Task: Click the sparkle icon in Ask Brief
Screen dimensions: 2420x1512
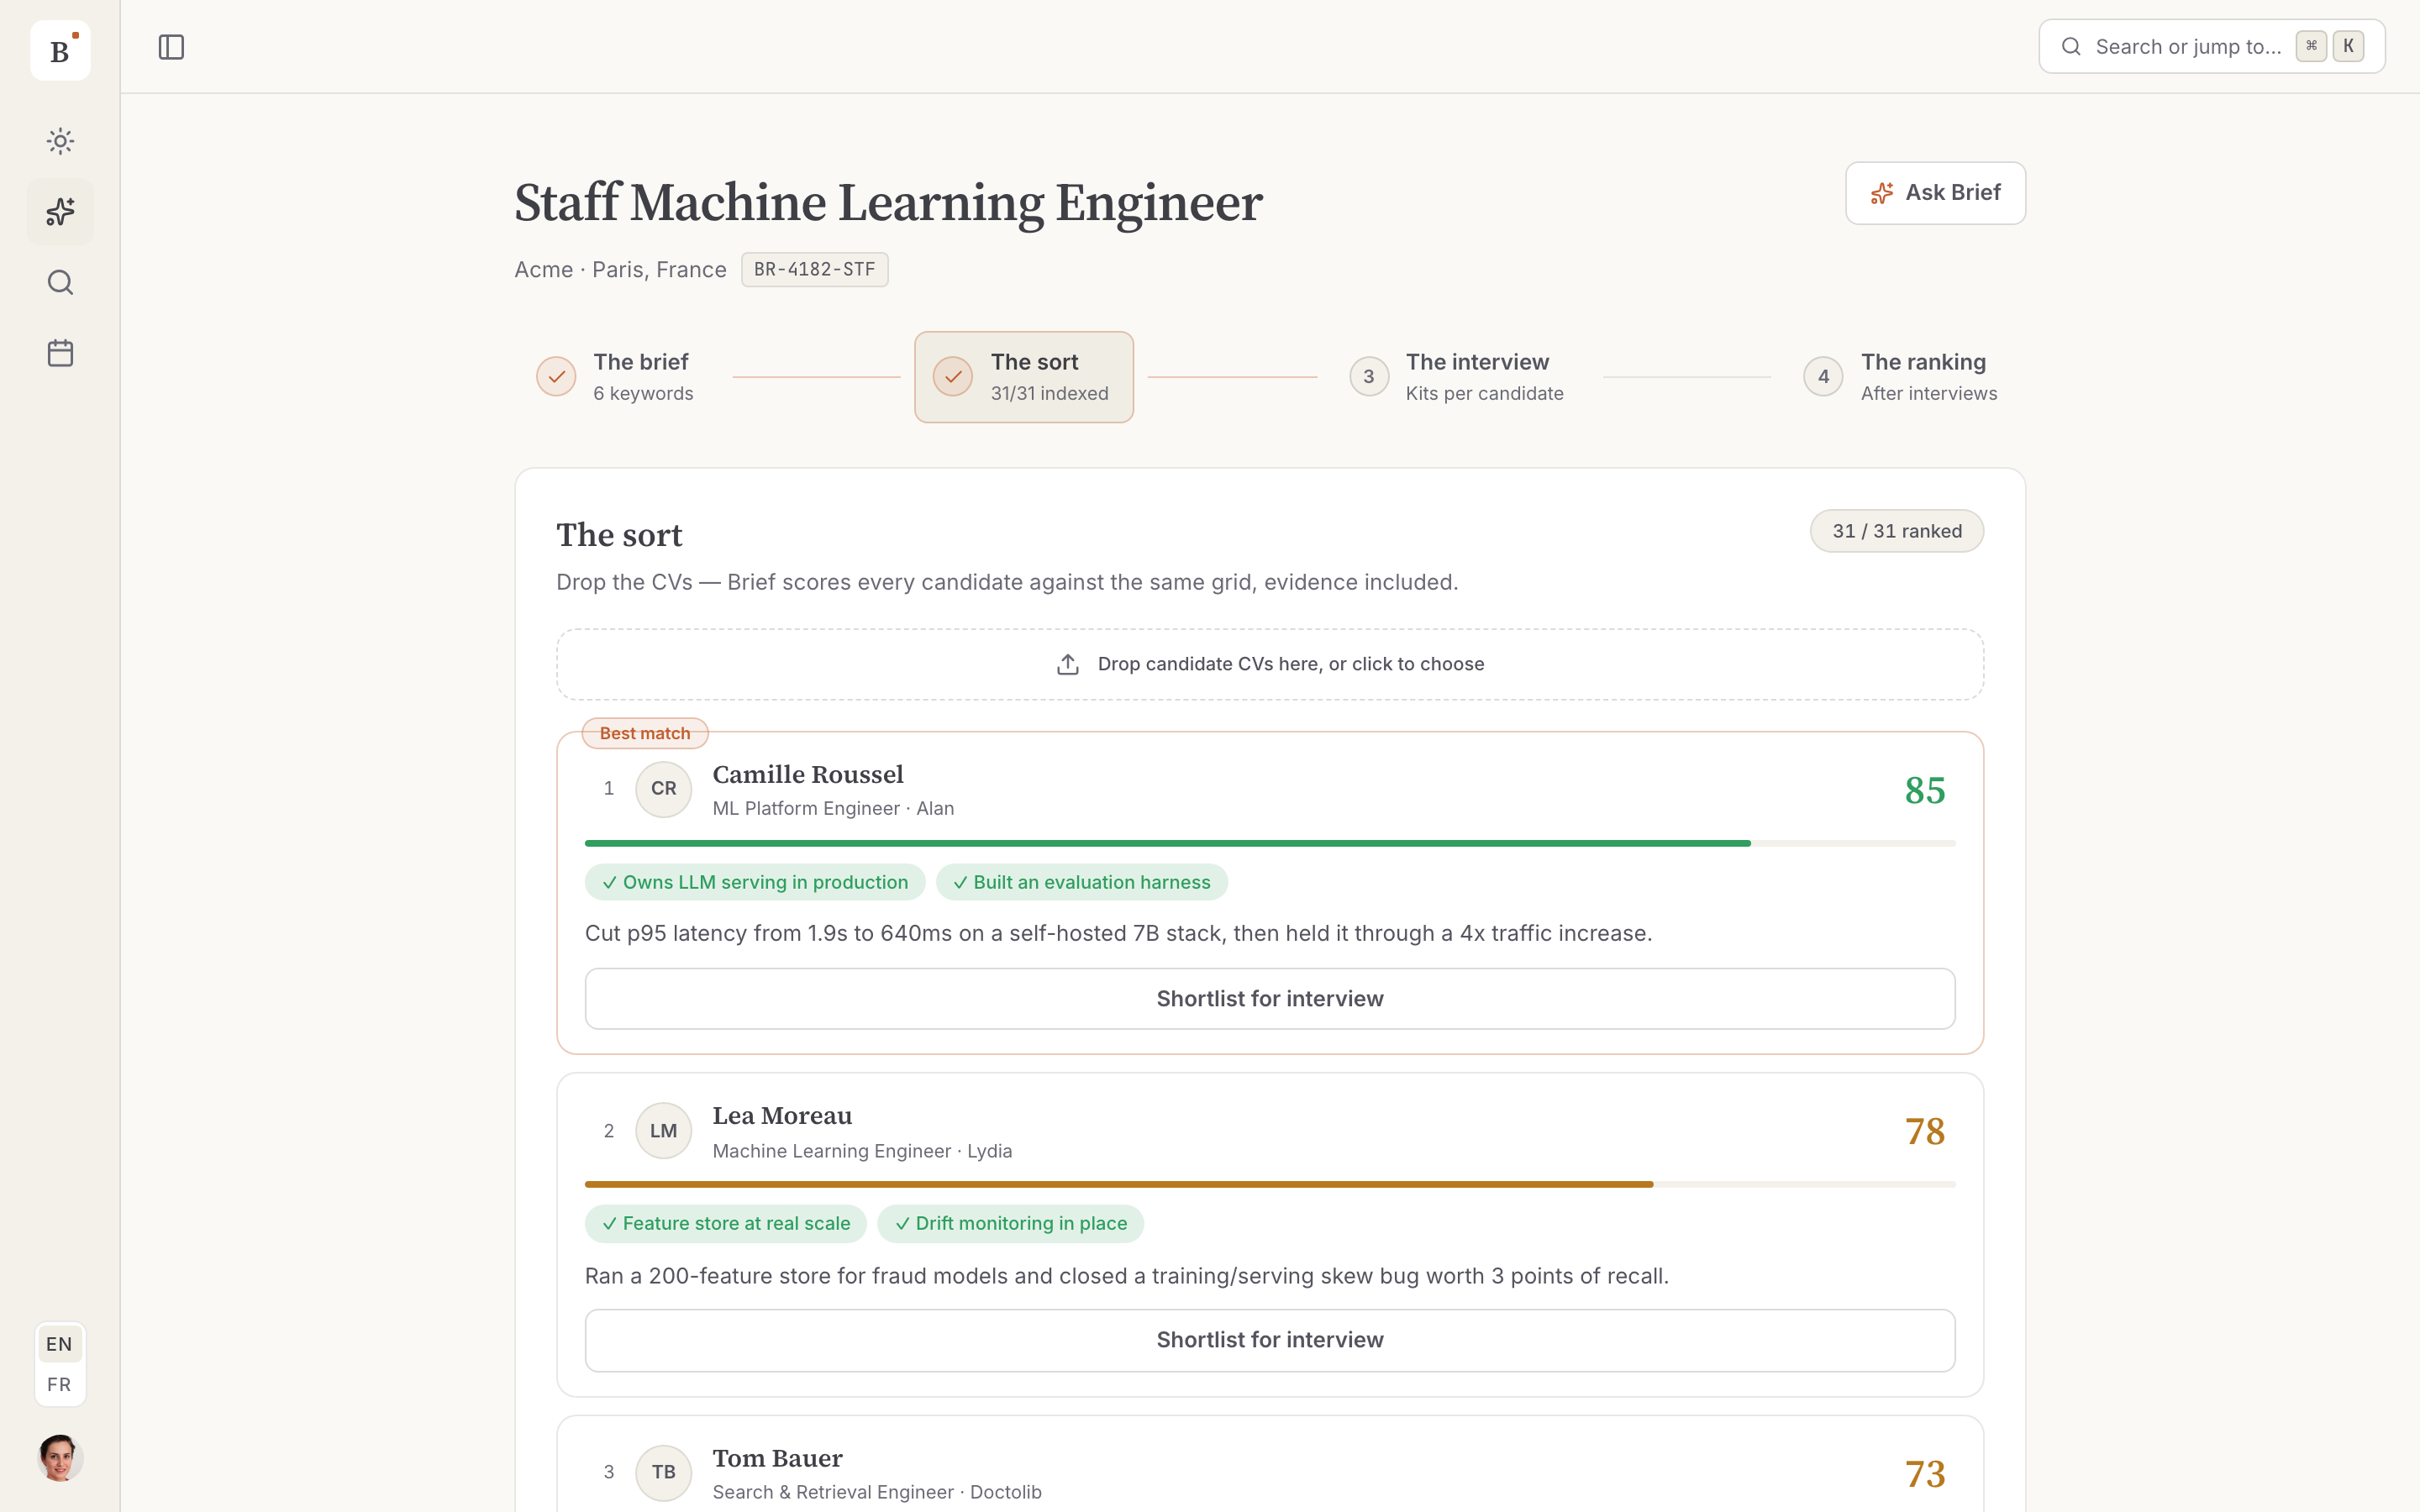Action: 1882,193
